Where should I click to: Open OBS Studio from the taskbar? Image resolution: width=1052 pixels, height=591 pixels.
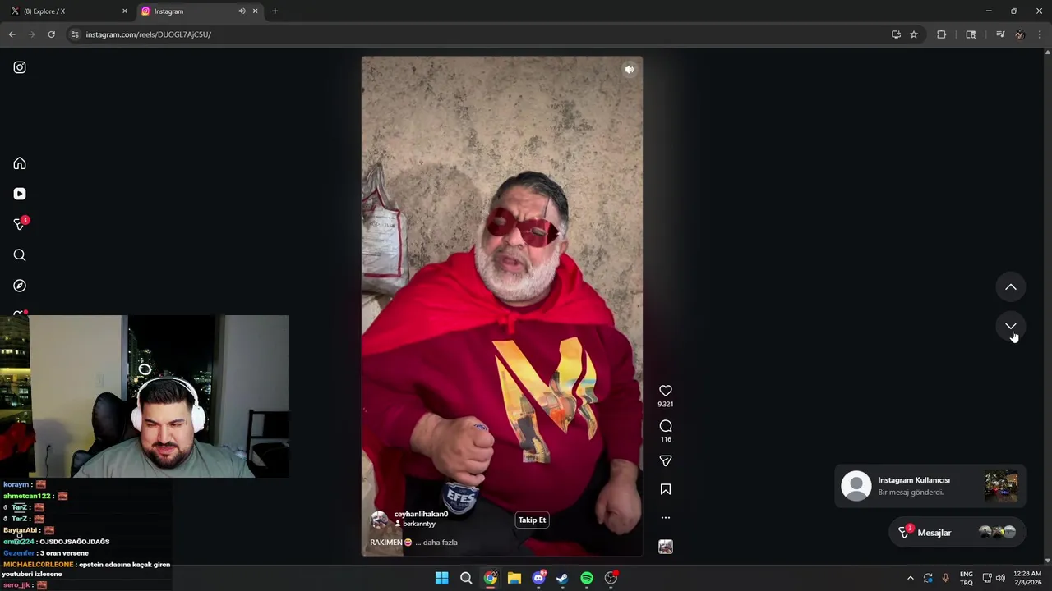(611, 578)
